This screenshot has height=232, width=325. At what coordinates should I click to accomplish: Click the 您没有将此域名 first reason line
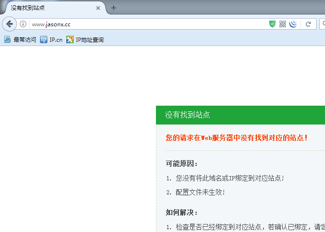tap(230, 178)
